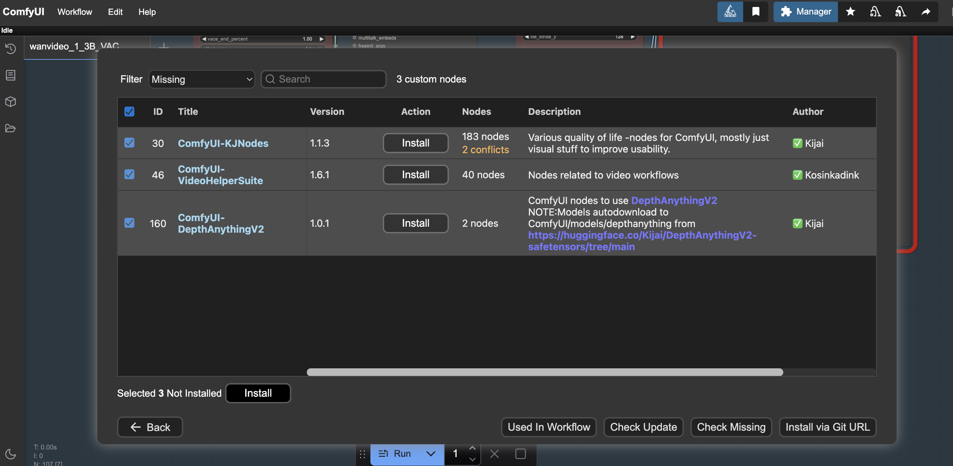Install ComfyUI-VideoHelperSuite from its row
Screen dimensions: 953x466
415,174
